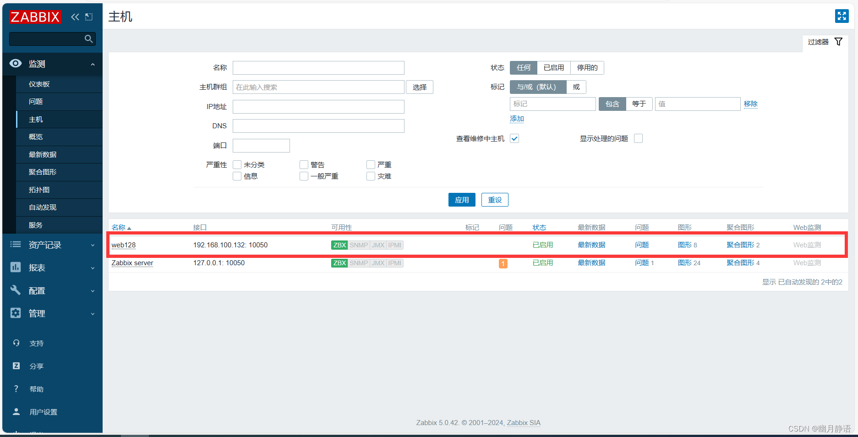Click the Inventory list icon
The image size is (858, 437).
point(16,244)
